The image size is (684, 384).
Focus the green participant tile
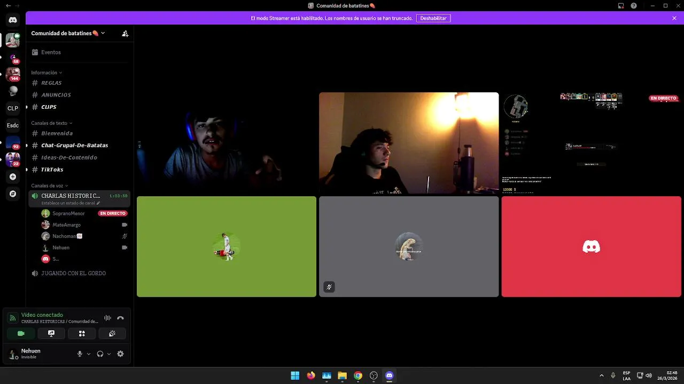[227, 246]
